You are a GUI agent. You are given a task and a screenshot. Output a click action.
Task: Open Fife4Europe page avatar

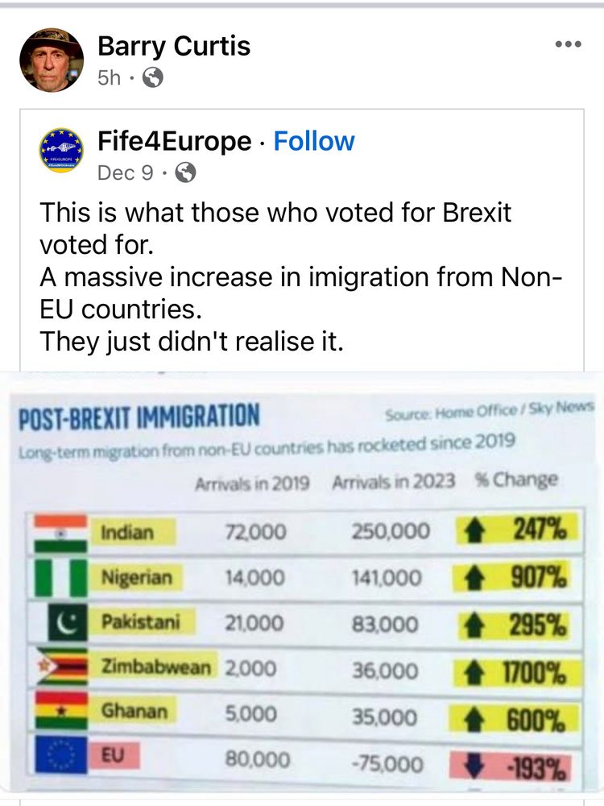(62, 150)
